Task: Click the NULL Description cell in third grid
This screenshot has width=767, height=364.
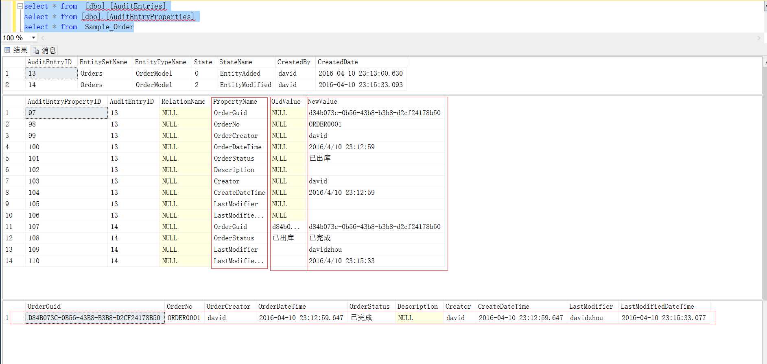Action: (419, 318)
